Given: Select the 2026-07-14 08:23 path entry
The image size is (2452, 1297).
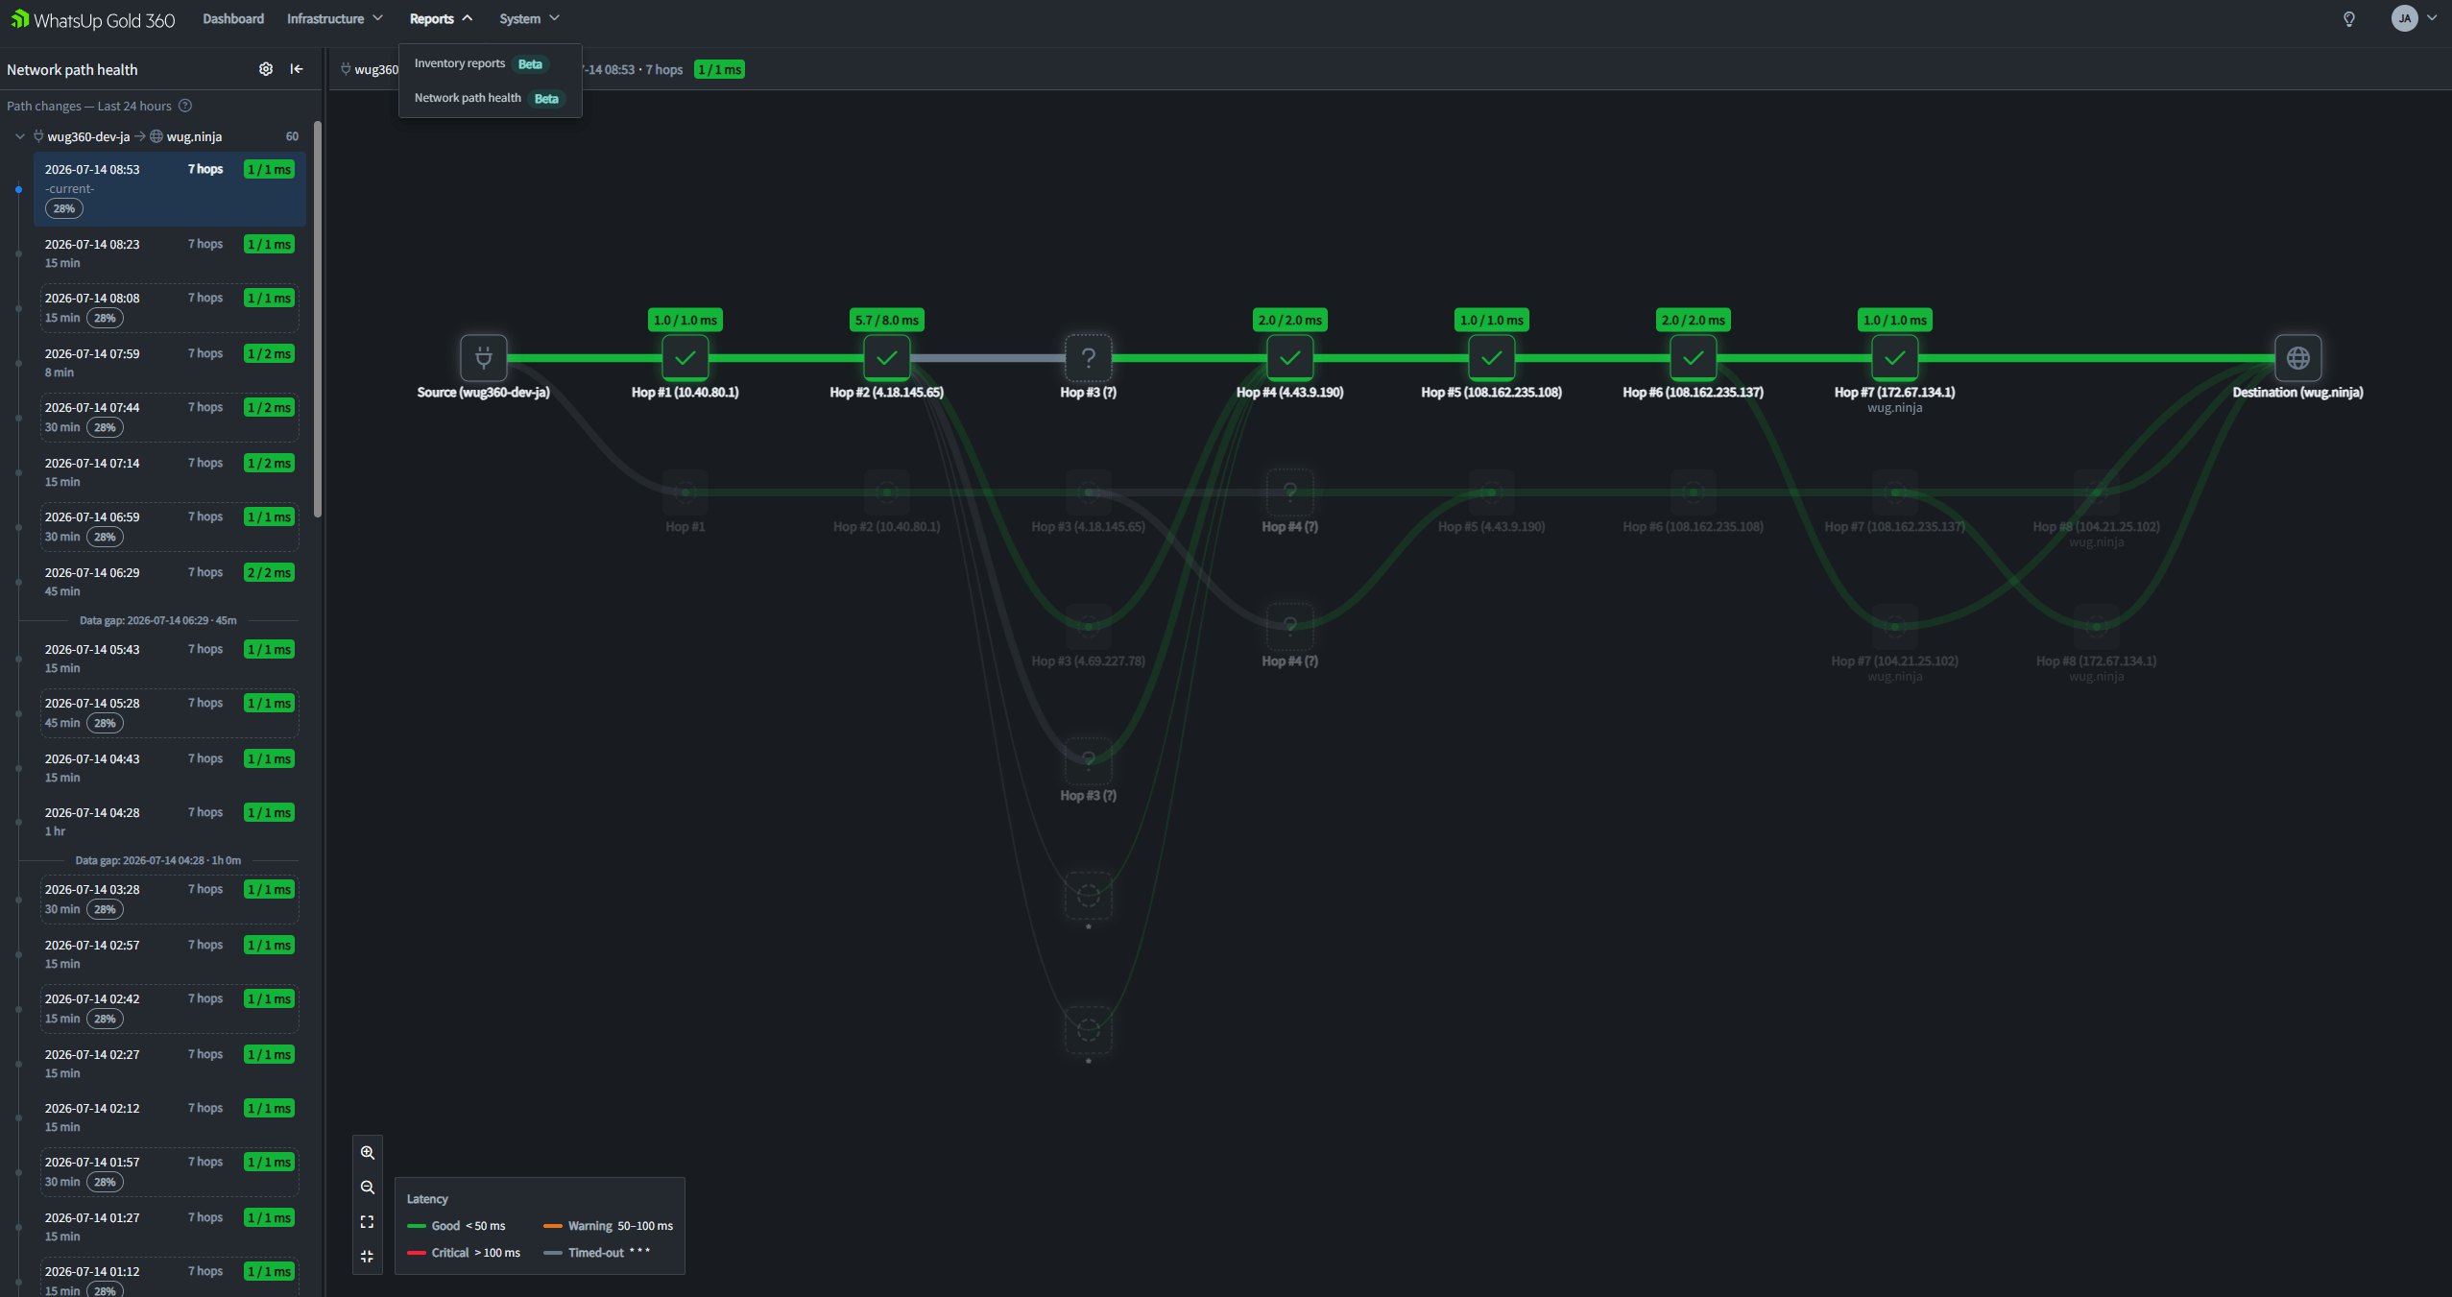Looking at the screenshot, I should [x=170, y=253].
